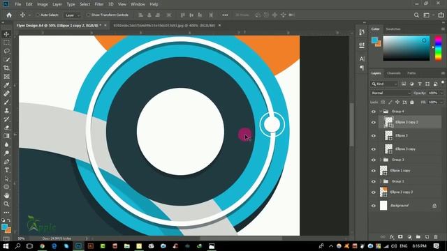Select the Brush tool
This screenshot has width=447, height=251.
click(x=6, y=102)
